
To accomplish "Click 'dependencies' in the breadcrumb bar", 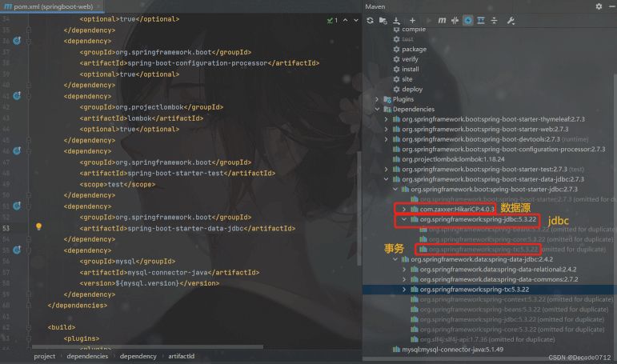I will (x=87, y=356).
